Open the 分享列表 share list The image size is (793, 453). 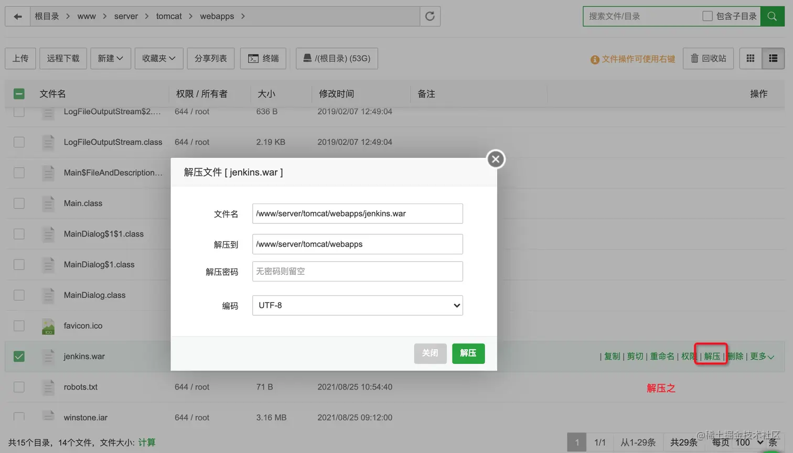[211, 58]
